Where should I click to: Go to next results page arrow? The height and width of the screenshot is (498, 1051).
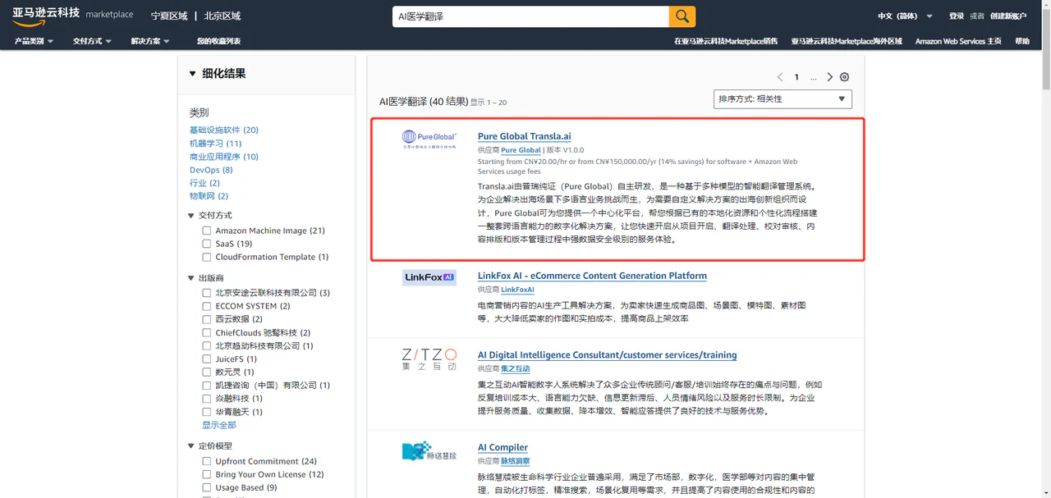(x=830, y=77)
